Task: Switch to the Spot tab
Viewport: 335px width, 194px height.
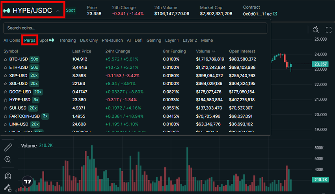Action: pos(47,40)
